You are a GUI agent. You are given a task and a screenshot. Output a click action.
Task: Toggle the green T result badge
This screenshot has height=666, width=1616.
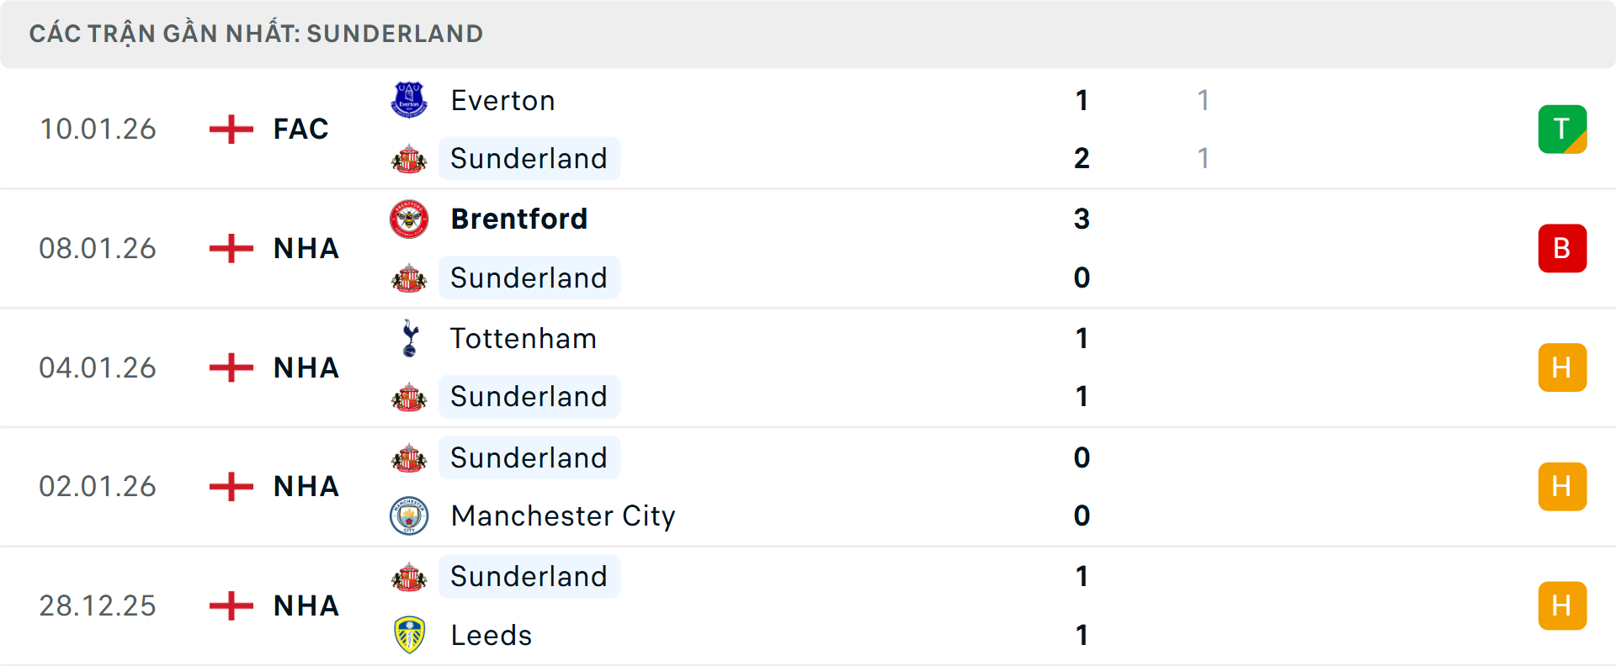point(1562,128)
